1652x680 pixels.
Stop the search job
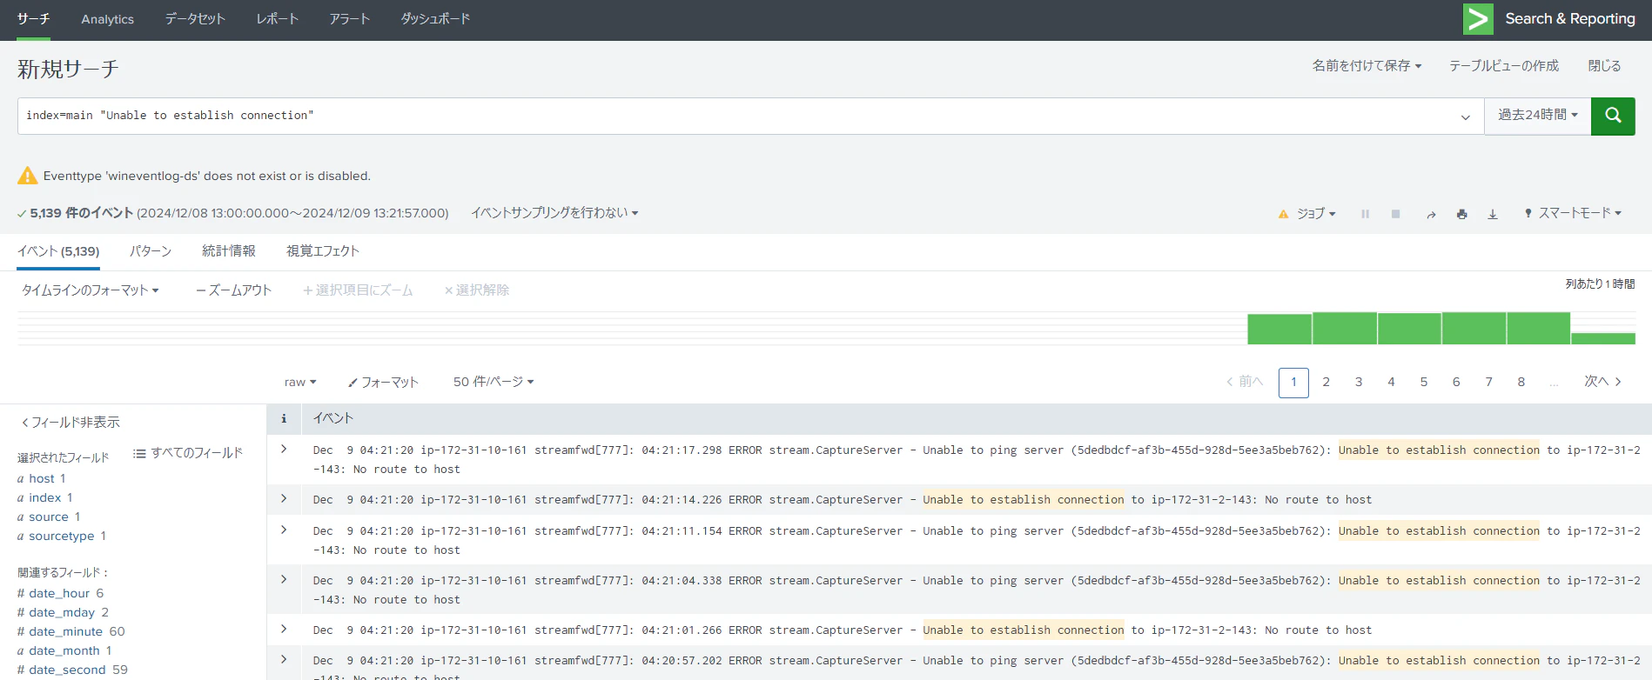pos(1395,214)
